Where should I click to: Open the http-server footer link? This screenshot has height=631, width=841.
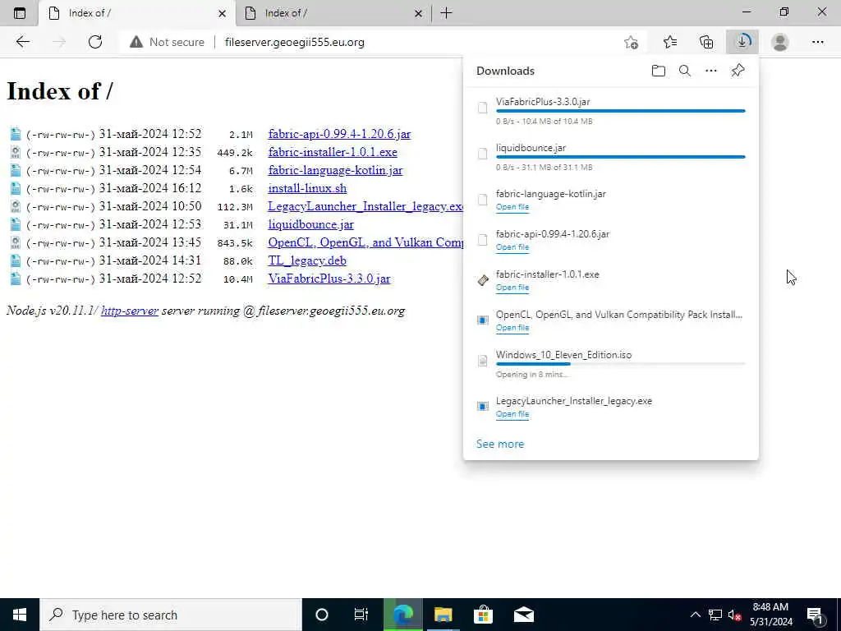point(130,311)
